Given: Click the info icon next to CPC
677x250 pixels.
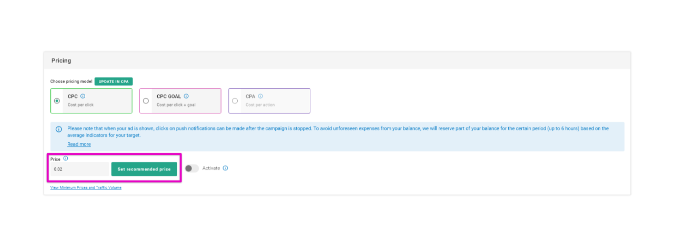Looking at the screenshot, I should pos(83,96).
